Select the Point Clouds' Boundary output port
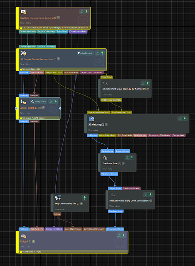The width and height of the screenshot is (195, 266). pyautogui.click(x=112, y=100)
